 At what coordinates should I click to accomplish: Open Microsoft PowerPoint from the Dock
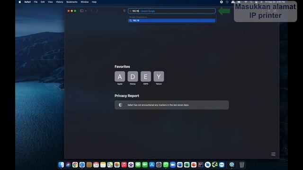194,165
